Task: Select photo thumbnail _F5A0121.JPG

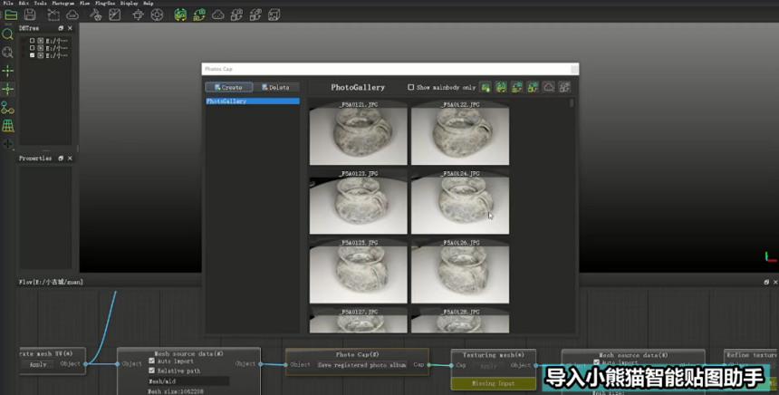Action: click(358, 132)
